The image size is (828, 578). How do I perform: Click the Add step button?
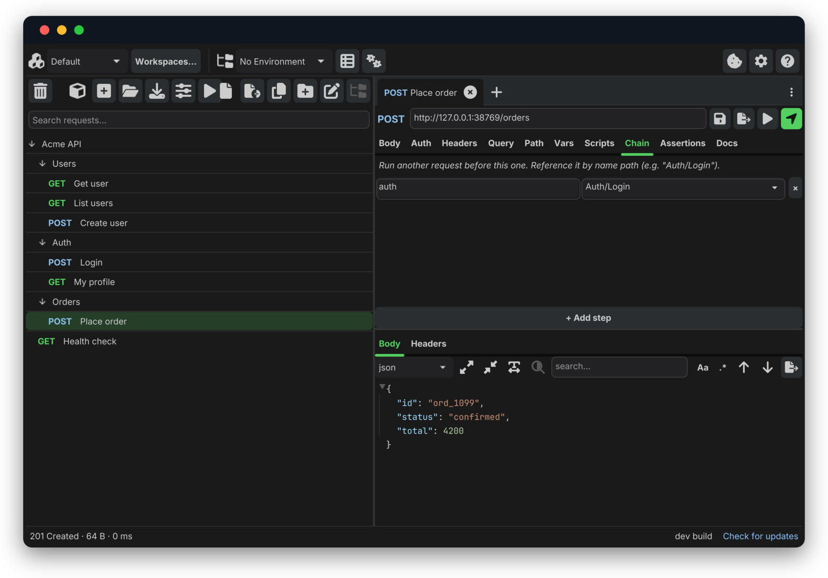(x=588, y=318)
